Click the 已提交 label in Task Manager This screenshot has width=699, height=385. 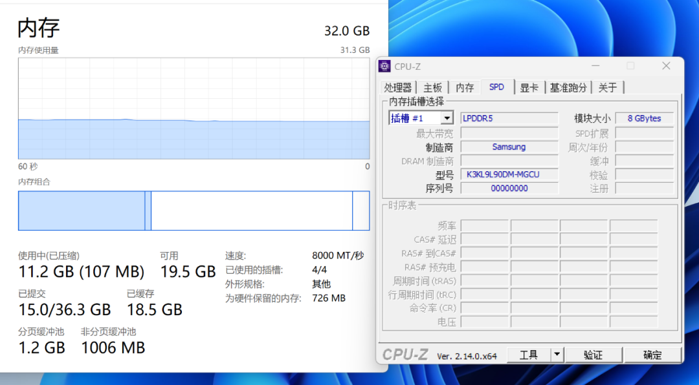pyautogui.click(x=32, y=294)
